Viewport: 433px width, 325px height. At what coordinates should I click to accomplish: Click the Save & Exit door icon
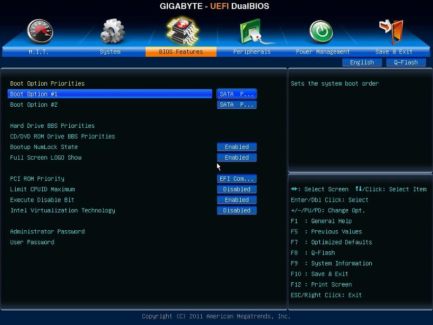point(391,31)
